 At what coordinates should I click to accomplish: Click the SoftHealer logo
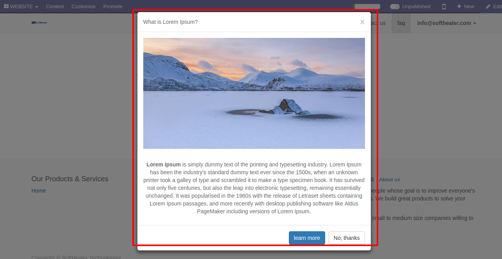click(x=39, y=23)
